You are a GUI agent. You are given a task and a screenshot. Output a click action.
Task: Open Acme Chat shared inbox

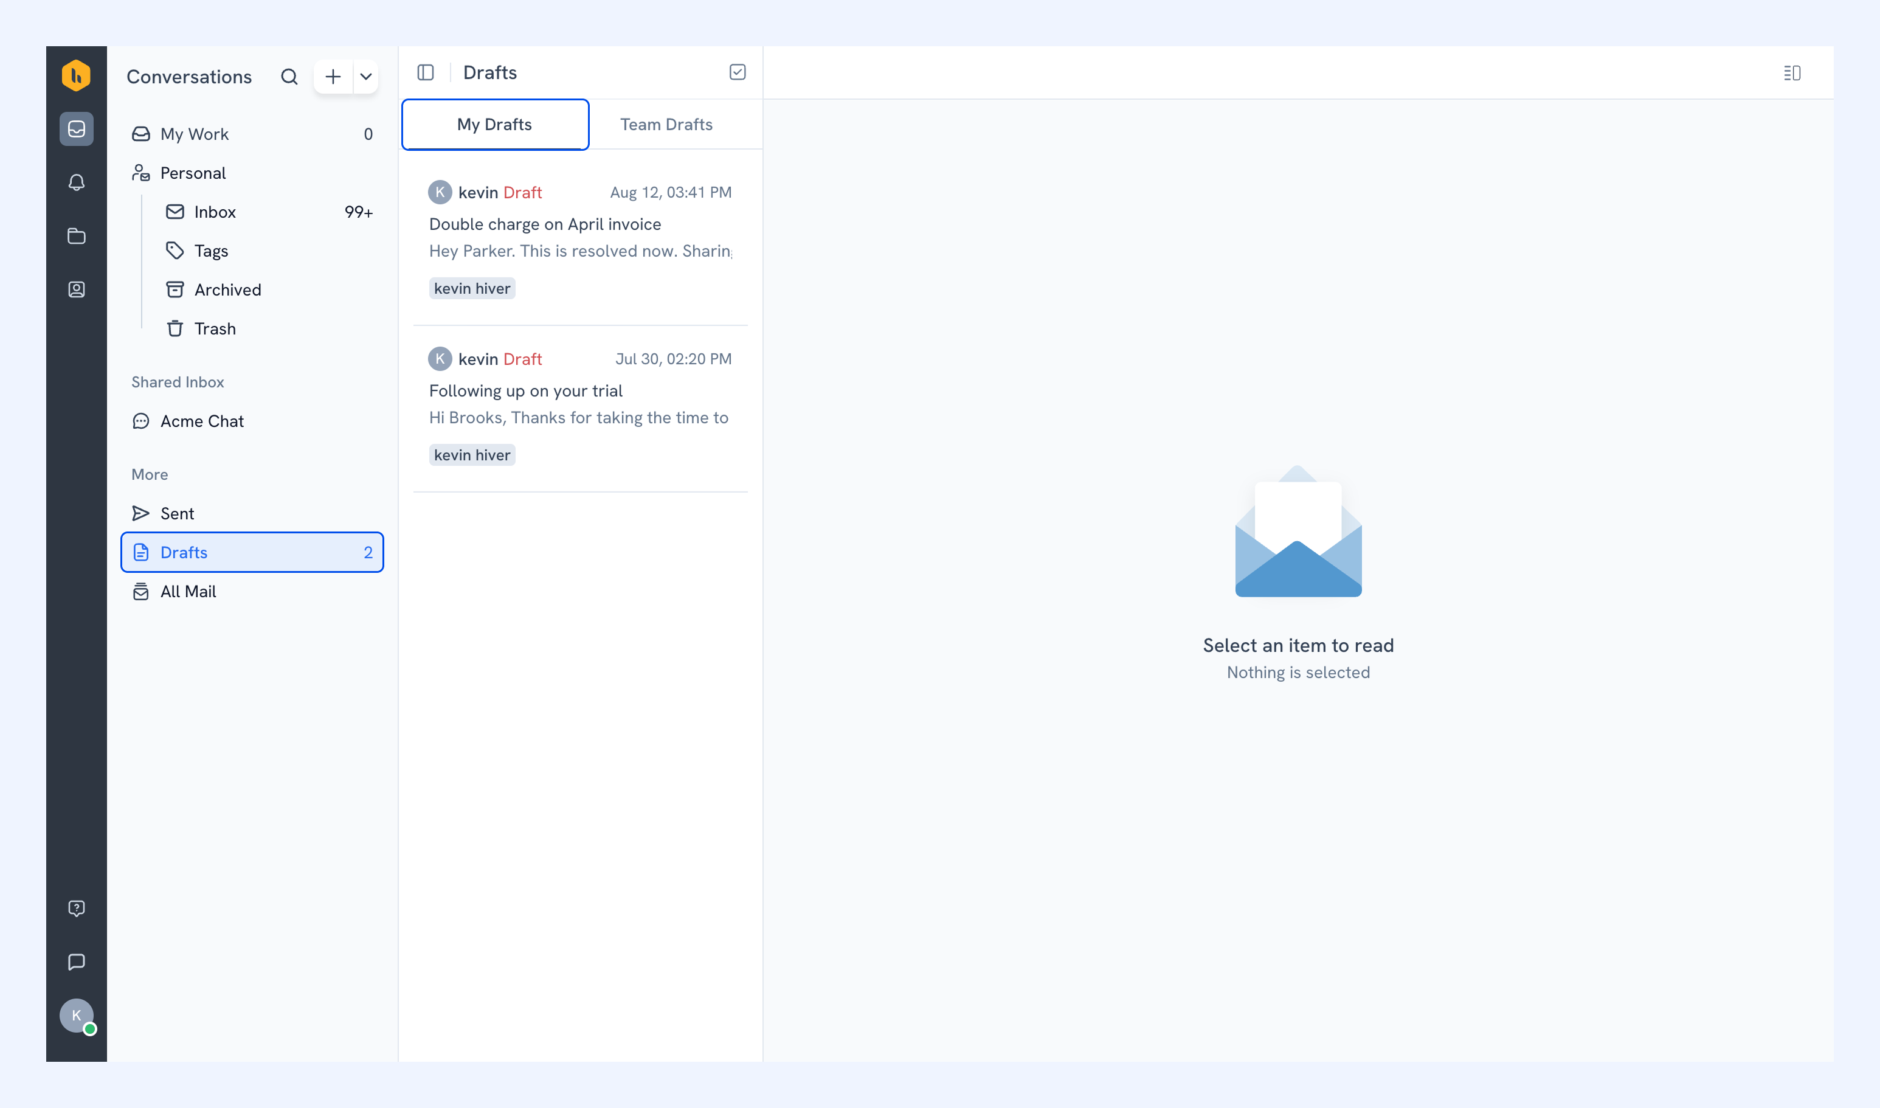252,421
